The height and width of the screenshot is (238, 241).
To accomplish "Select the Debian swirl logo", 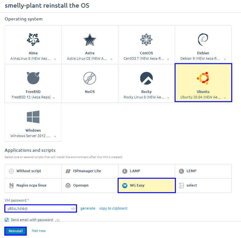I will point(203,39).
